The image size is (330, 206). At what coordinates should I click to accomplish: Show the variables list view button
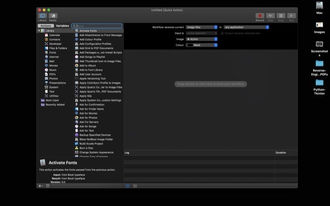point(135,186)
